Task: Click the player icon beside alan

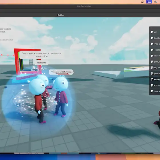Action: [x=152, y=32]
